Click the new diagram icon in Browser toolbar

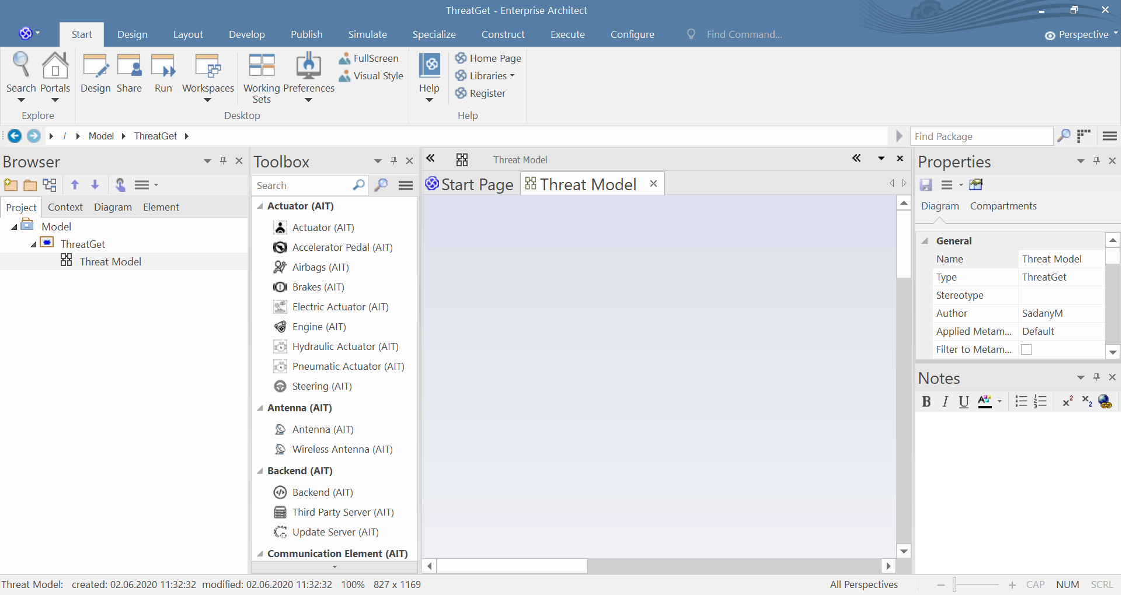pos(50,185)
